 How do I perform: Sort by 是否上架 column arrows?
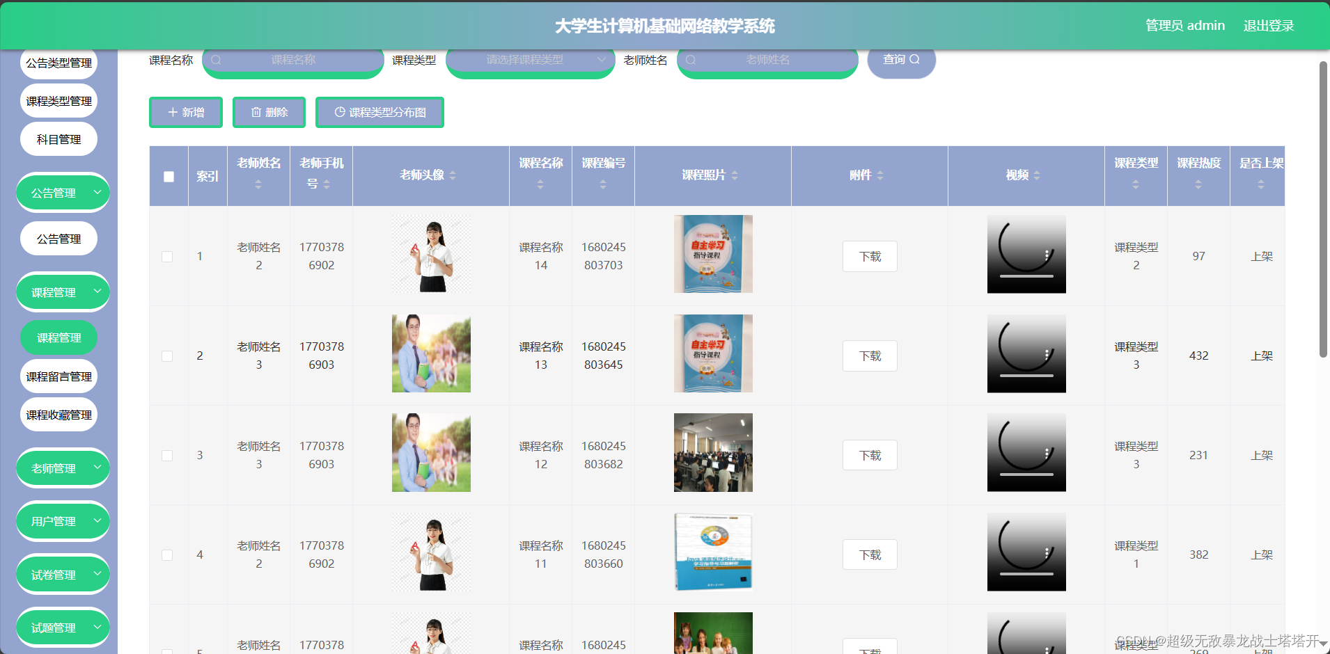coord(1261,184)
